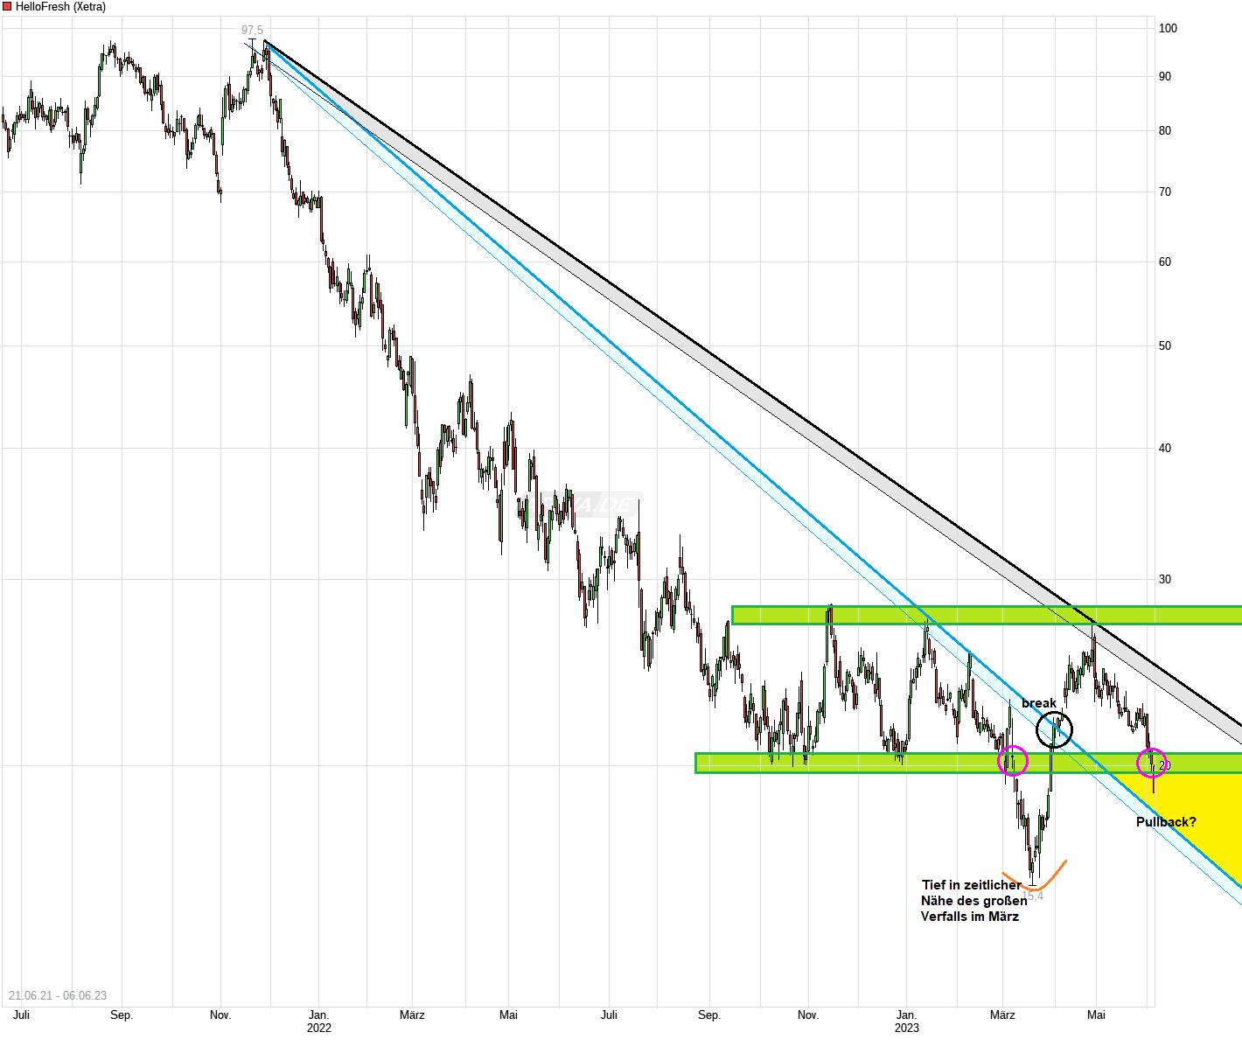Click the magenta circle near March 2023
Screen dimensions: 1242x1060
tap(1013, 761)
